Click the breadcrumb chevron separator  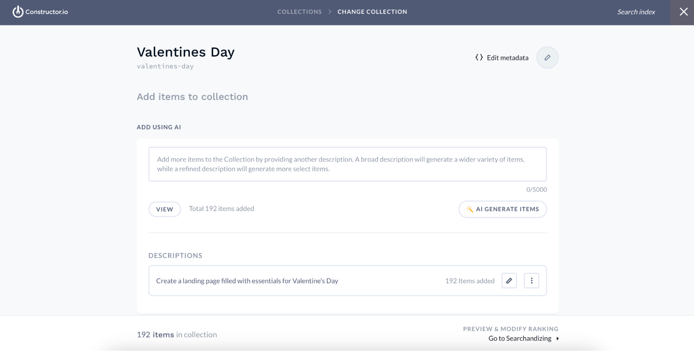(330, 12)
